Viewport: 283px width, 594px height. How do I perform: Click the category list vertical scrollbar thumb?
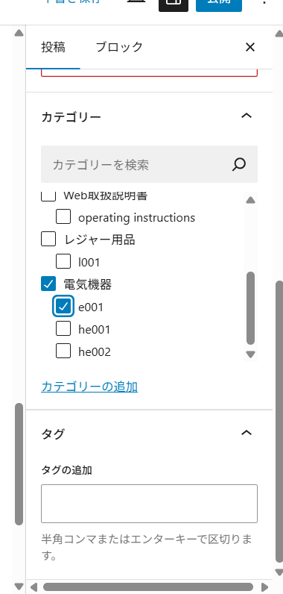250,308
